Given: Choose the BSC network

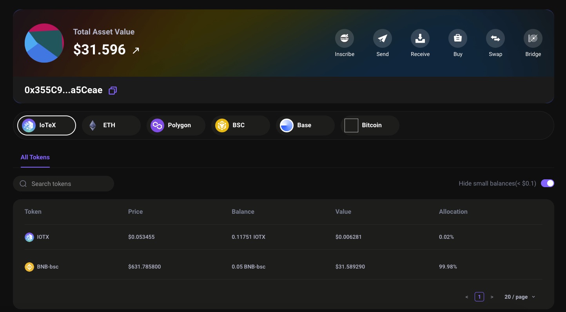Looking at the screenshot, I should (x=240, y=125).
